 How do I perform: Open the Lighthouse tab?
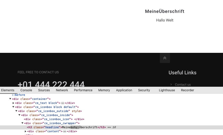167,90
